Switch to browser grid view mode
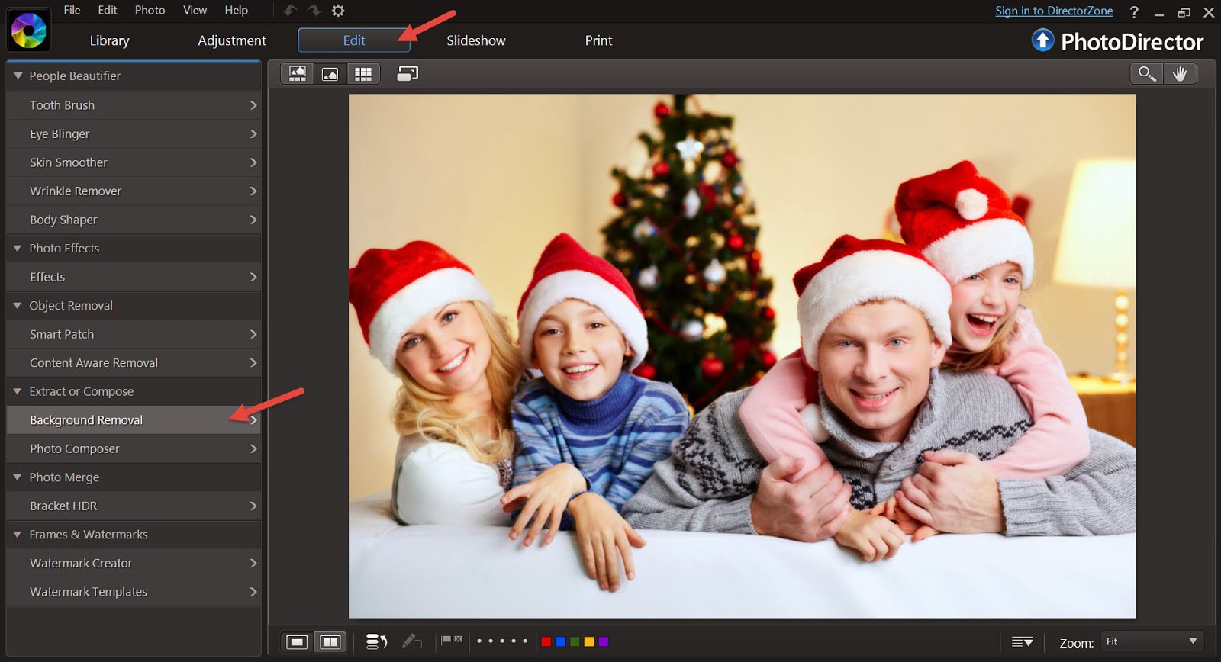Image resolution: width=1221 pixels, height=662 pixels. (363, 74)
